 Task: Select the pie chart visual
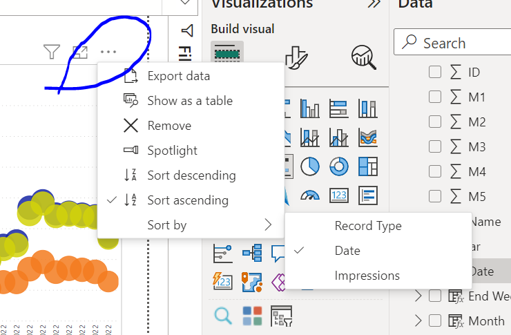point(309,166)
